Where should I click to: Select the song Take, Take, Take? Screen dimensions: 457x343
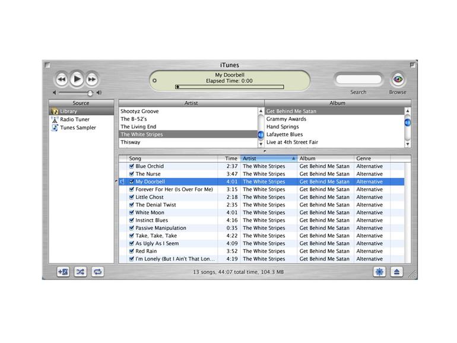pyautogui.click(x=261, y=236)
